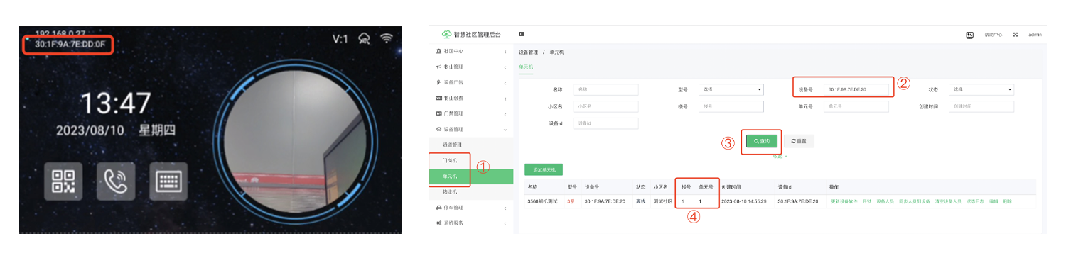Open the 型号 dropdown selector
The height and width of the screenshot is (258, 1066).
coord(731,89)
